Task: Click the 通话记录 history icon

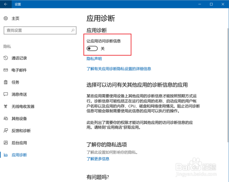Action: (x=6, y=58)
